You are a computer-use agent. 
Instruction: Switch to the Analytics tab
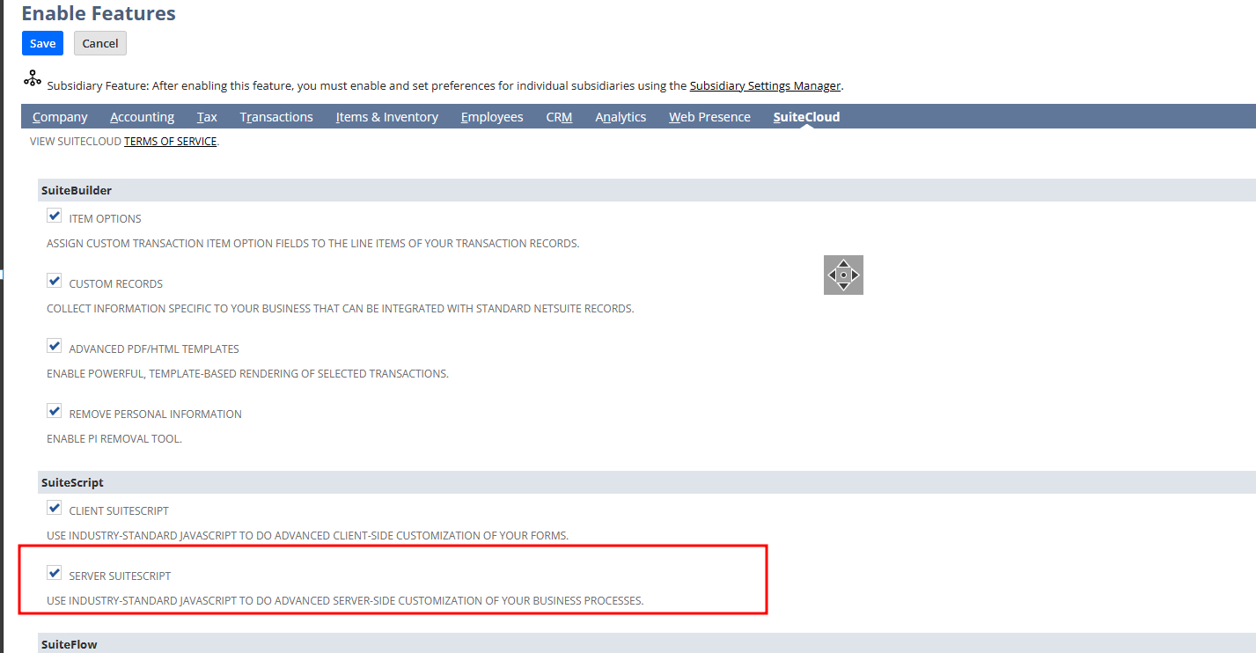(621, 117)
